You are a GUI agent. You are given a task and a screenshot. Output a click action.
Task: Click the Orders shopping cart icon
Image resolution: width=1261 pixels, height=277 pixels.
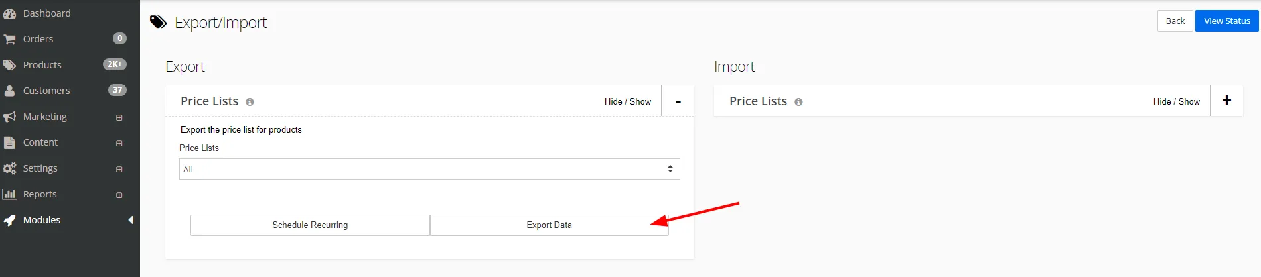point(9,39)
